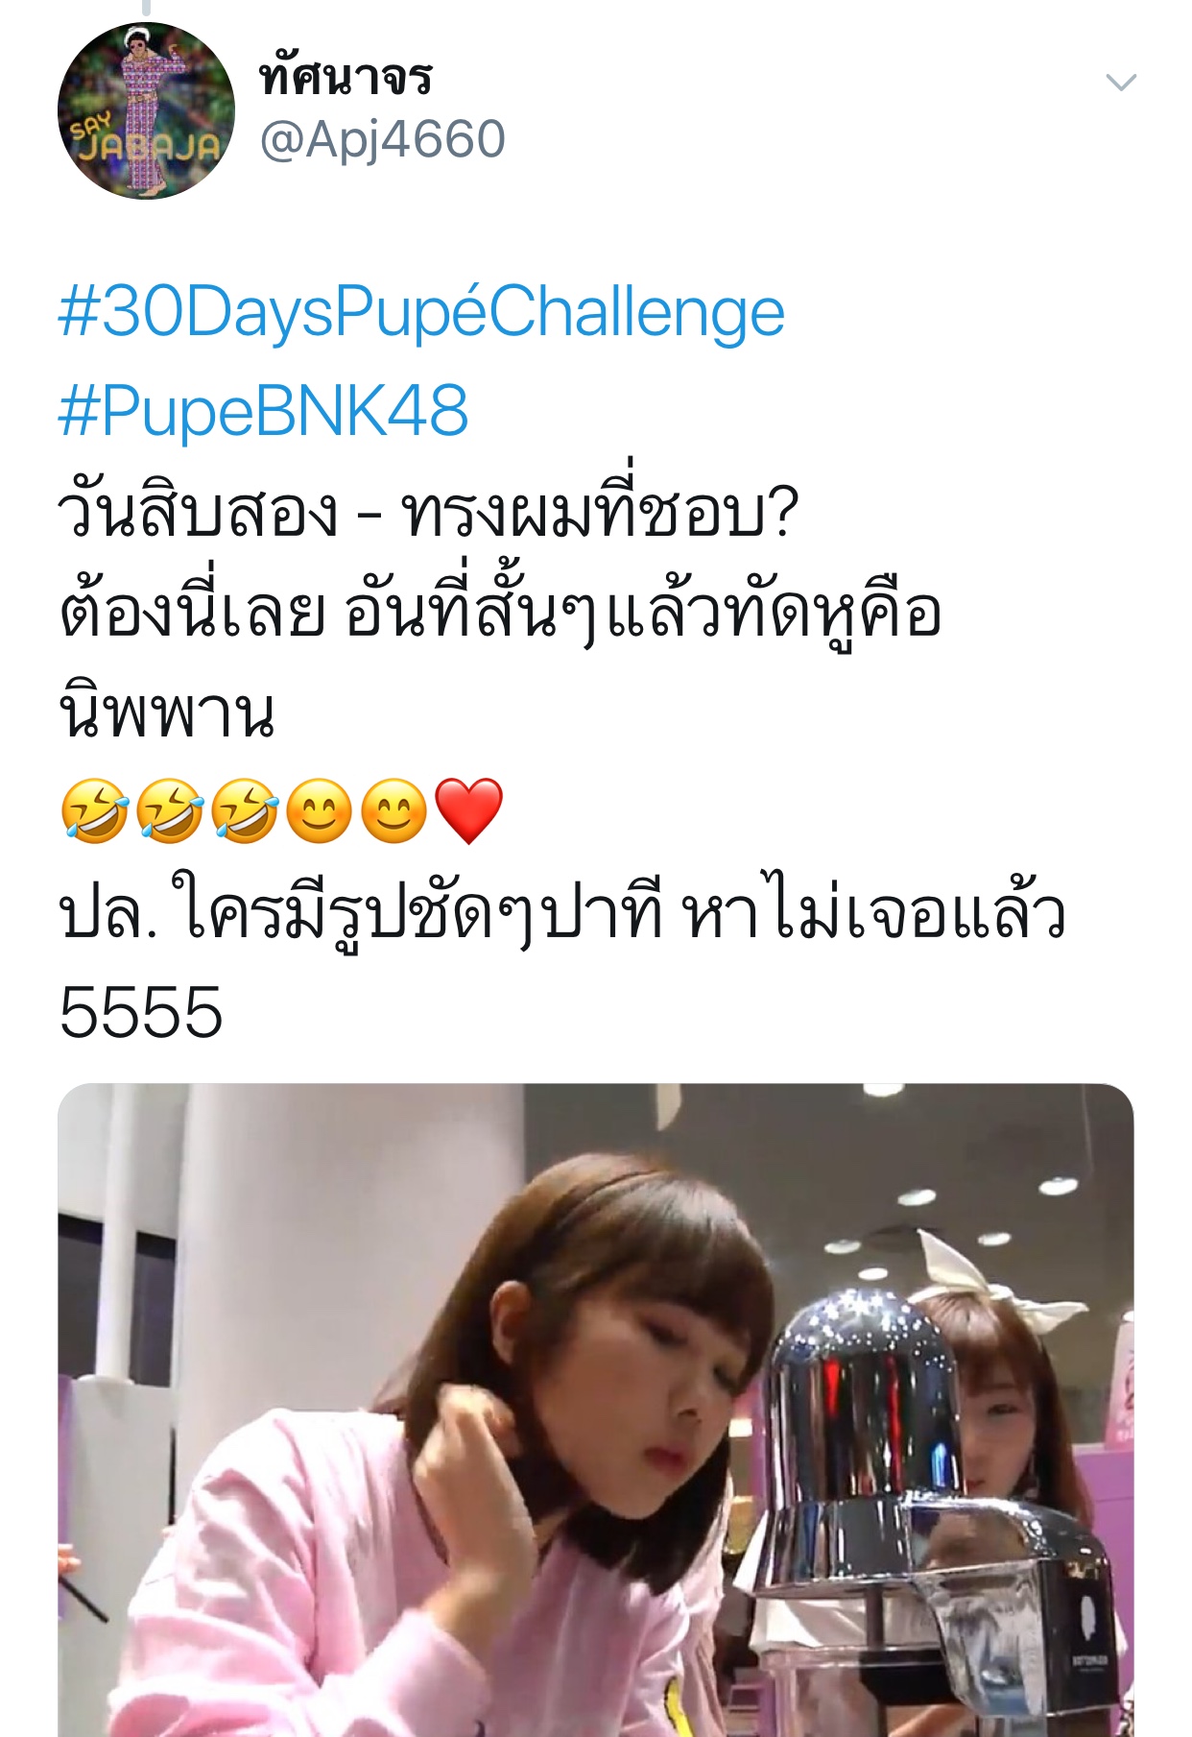Tap the third rolling-laughing emoji
This screenshot has height=1737, width=1192.
[x=244, y=811]
